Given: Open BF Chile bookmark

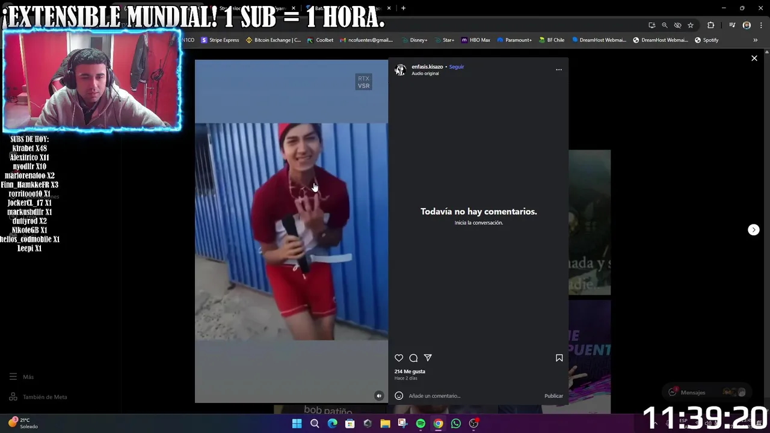Looking at the screenshot, I should coord(552,40).
